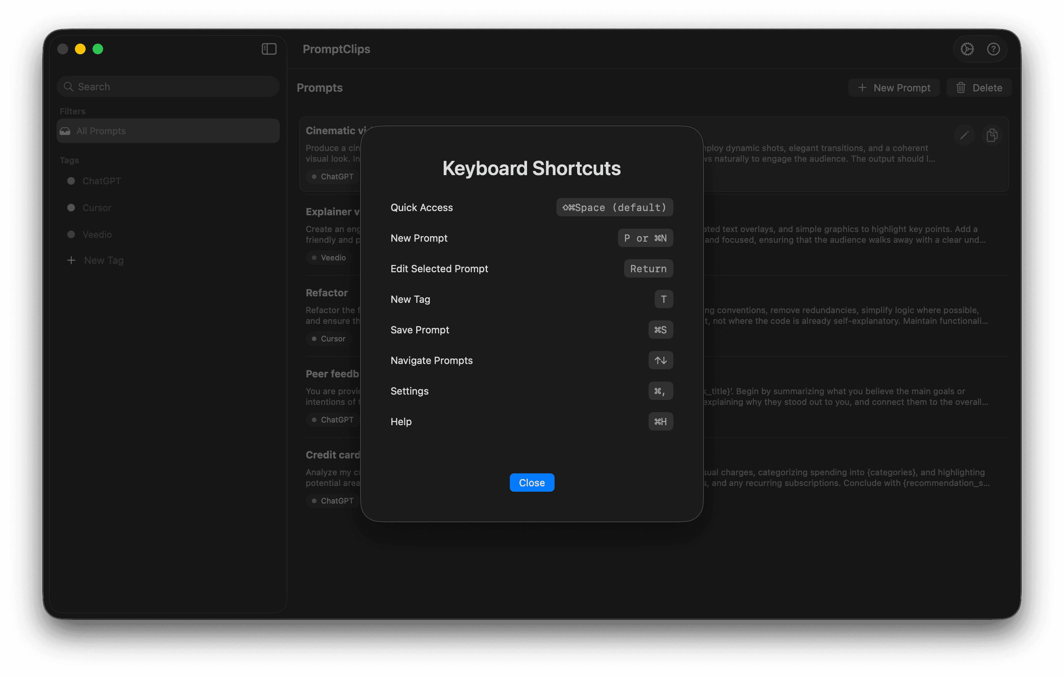Screen dimensions: 1064x676
Task: Click the help question mark icon
Action: tap(993, 49)
